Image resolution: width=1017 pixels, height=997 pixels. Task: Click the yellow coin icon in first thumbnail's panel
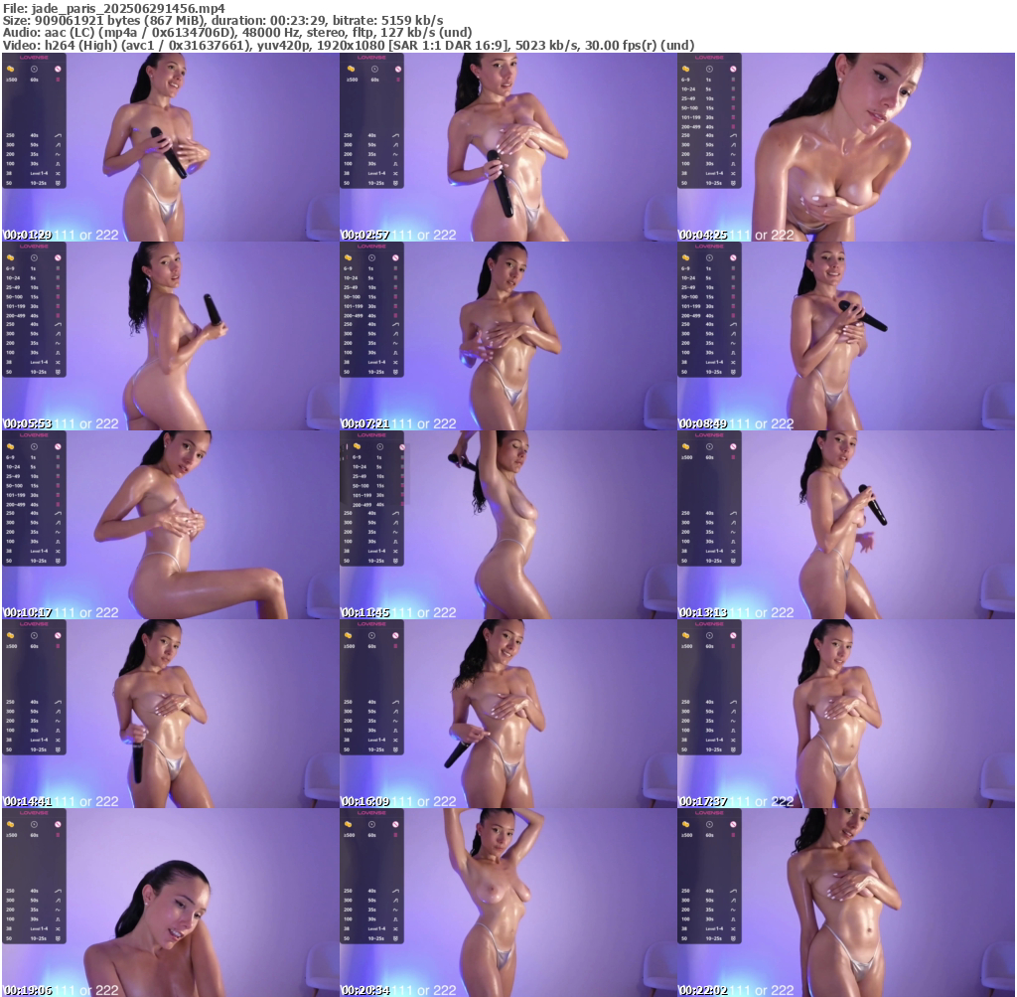[10, 69]
